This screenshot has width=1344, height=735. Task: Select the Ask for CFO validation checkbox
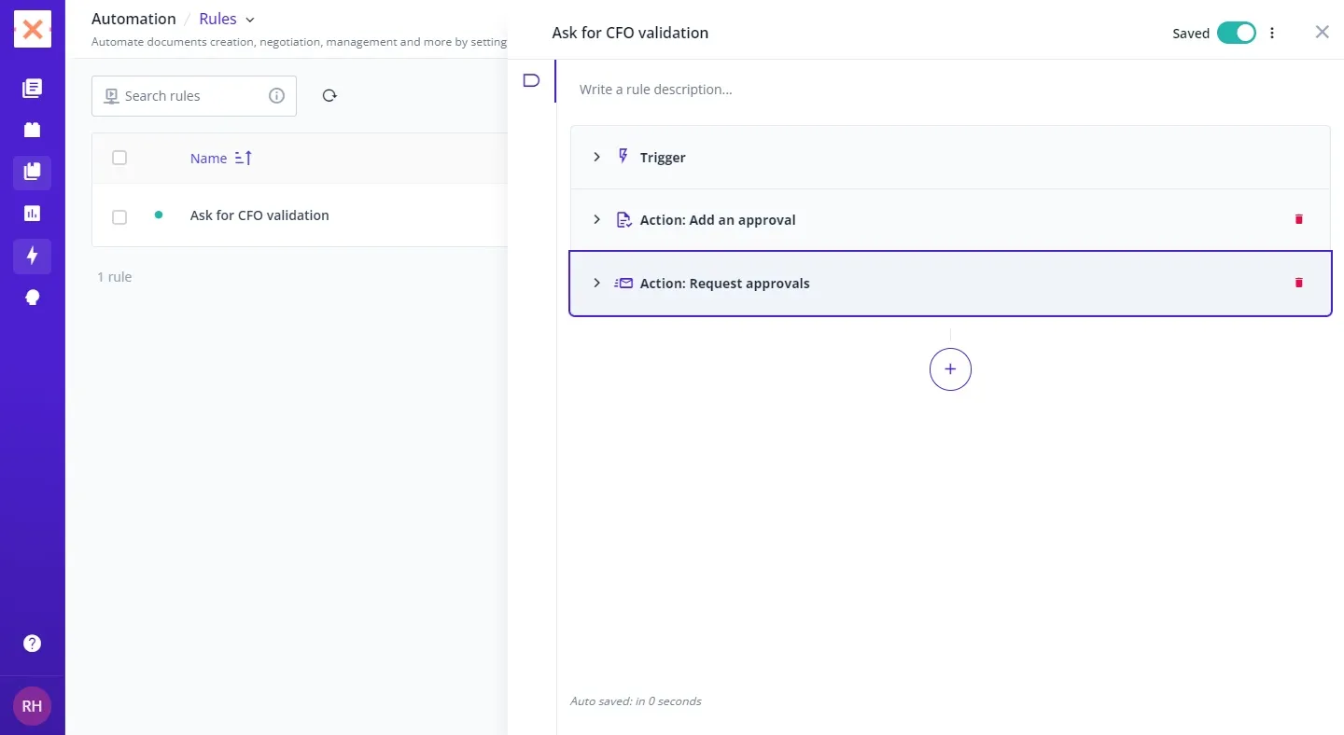point(119,216)
